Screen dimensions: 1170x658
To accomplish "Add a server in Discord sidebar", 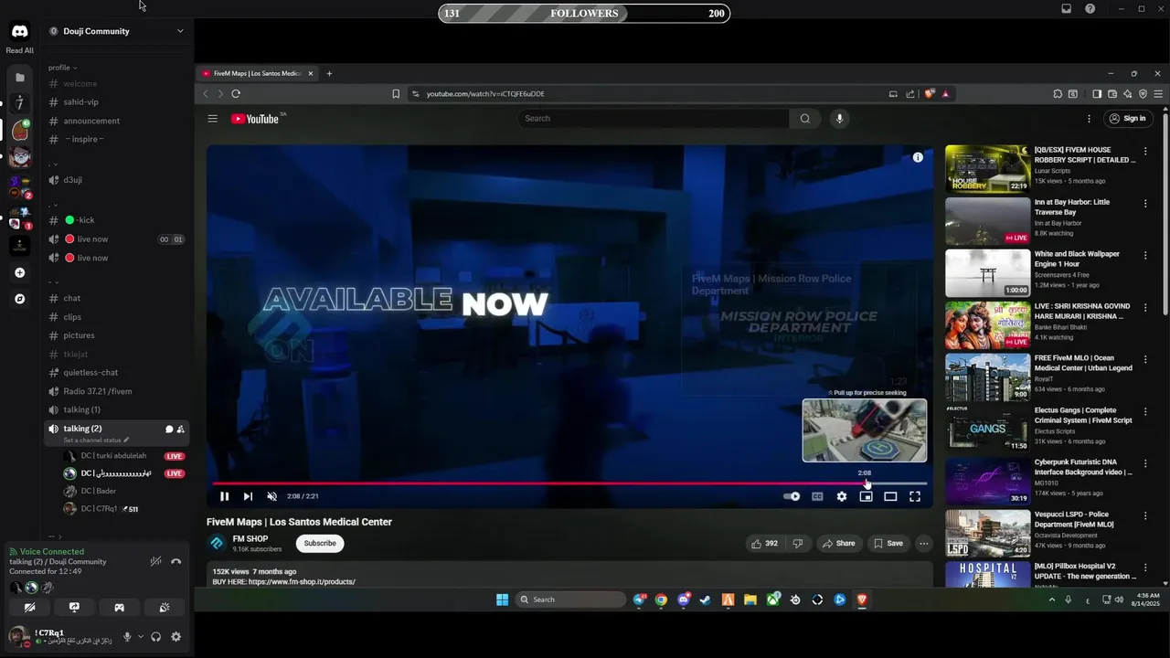I will tap(20, 272).
